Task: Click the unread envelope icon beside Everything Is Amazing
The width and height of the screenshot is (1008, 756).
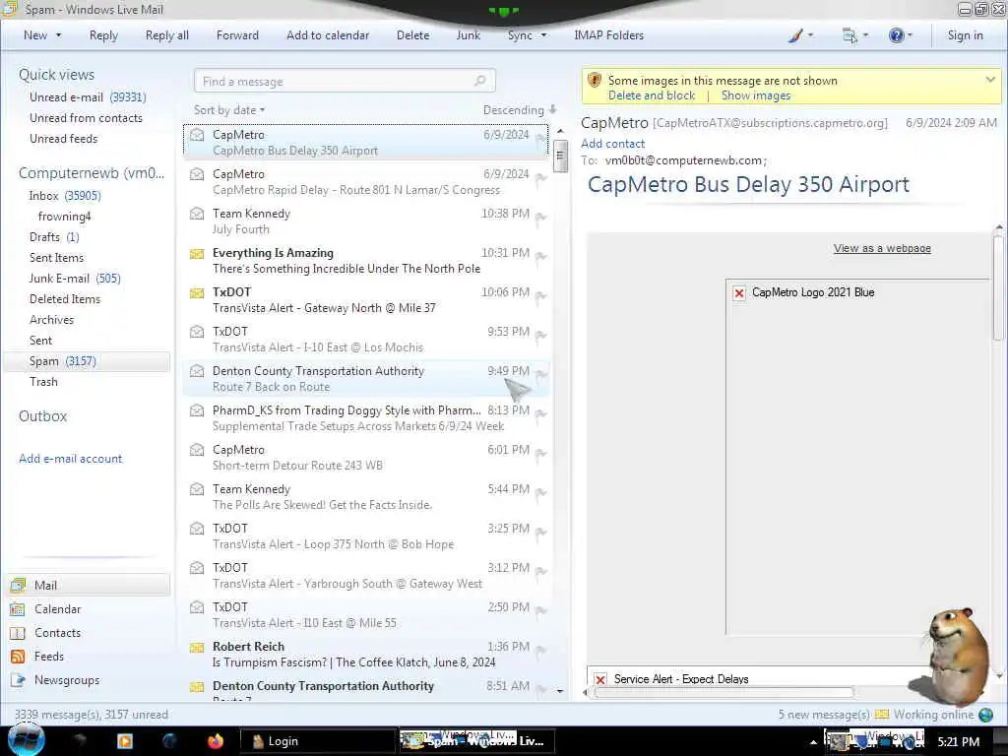Action: coord(197,253)
